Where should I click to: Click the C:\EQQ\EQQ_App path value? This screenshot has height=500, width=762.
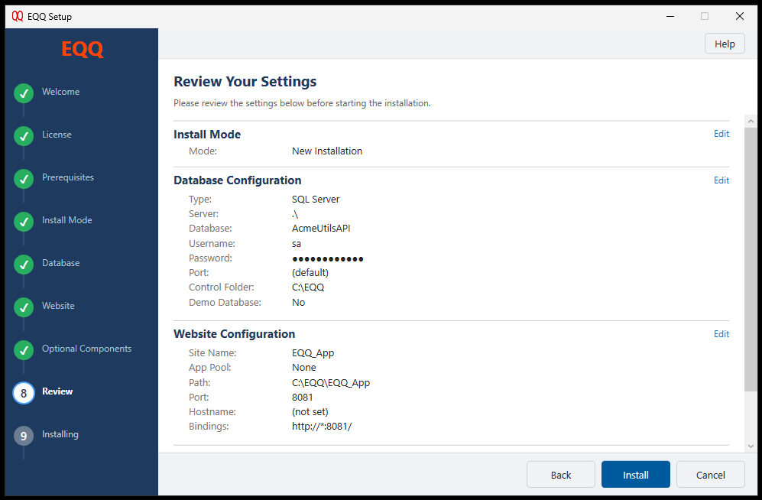coord(331,383)
